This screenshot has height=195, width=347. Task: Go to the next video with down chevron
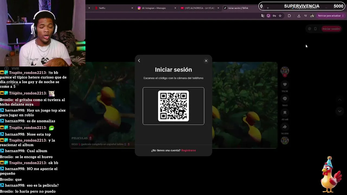click(x=340, y=111)
